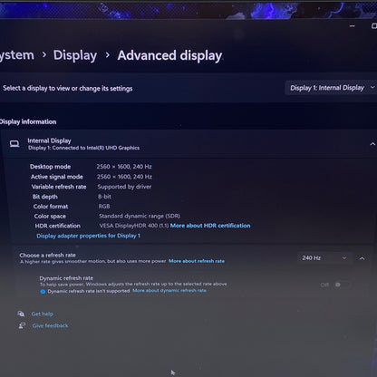Open the Display 1: Internal Display dropdown

[x=332, y=88]
